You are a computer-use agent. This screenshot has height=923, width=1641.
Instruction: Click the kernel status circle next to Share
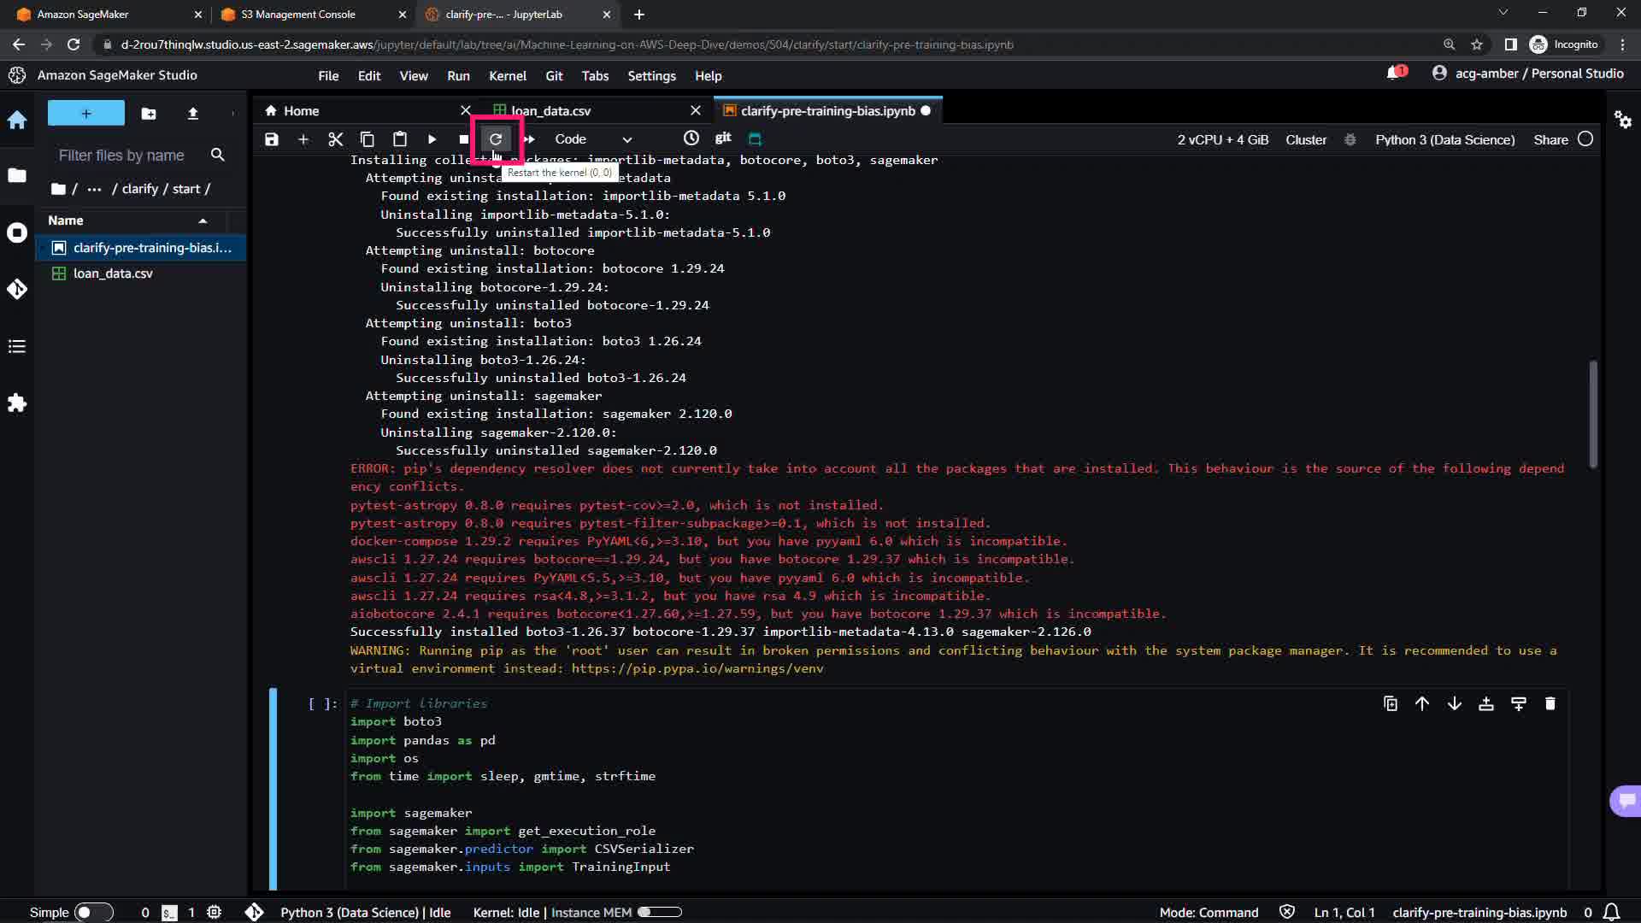1585,139
